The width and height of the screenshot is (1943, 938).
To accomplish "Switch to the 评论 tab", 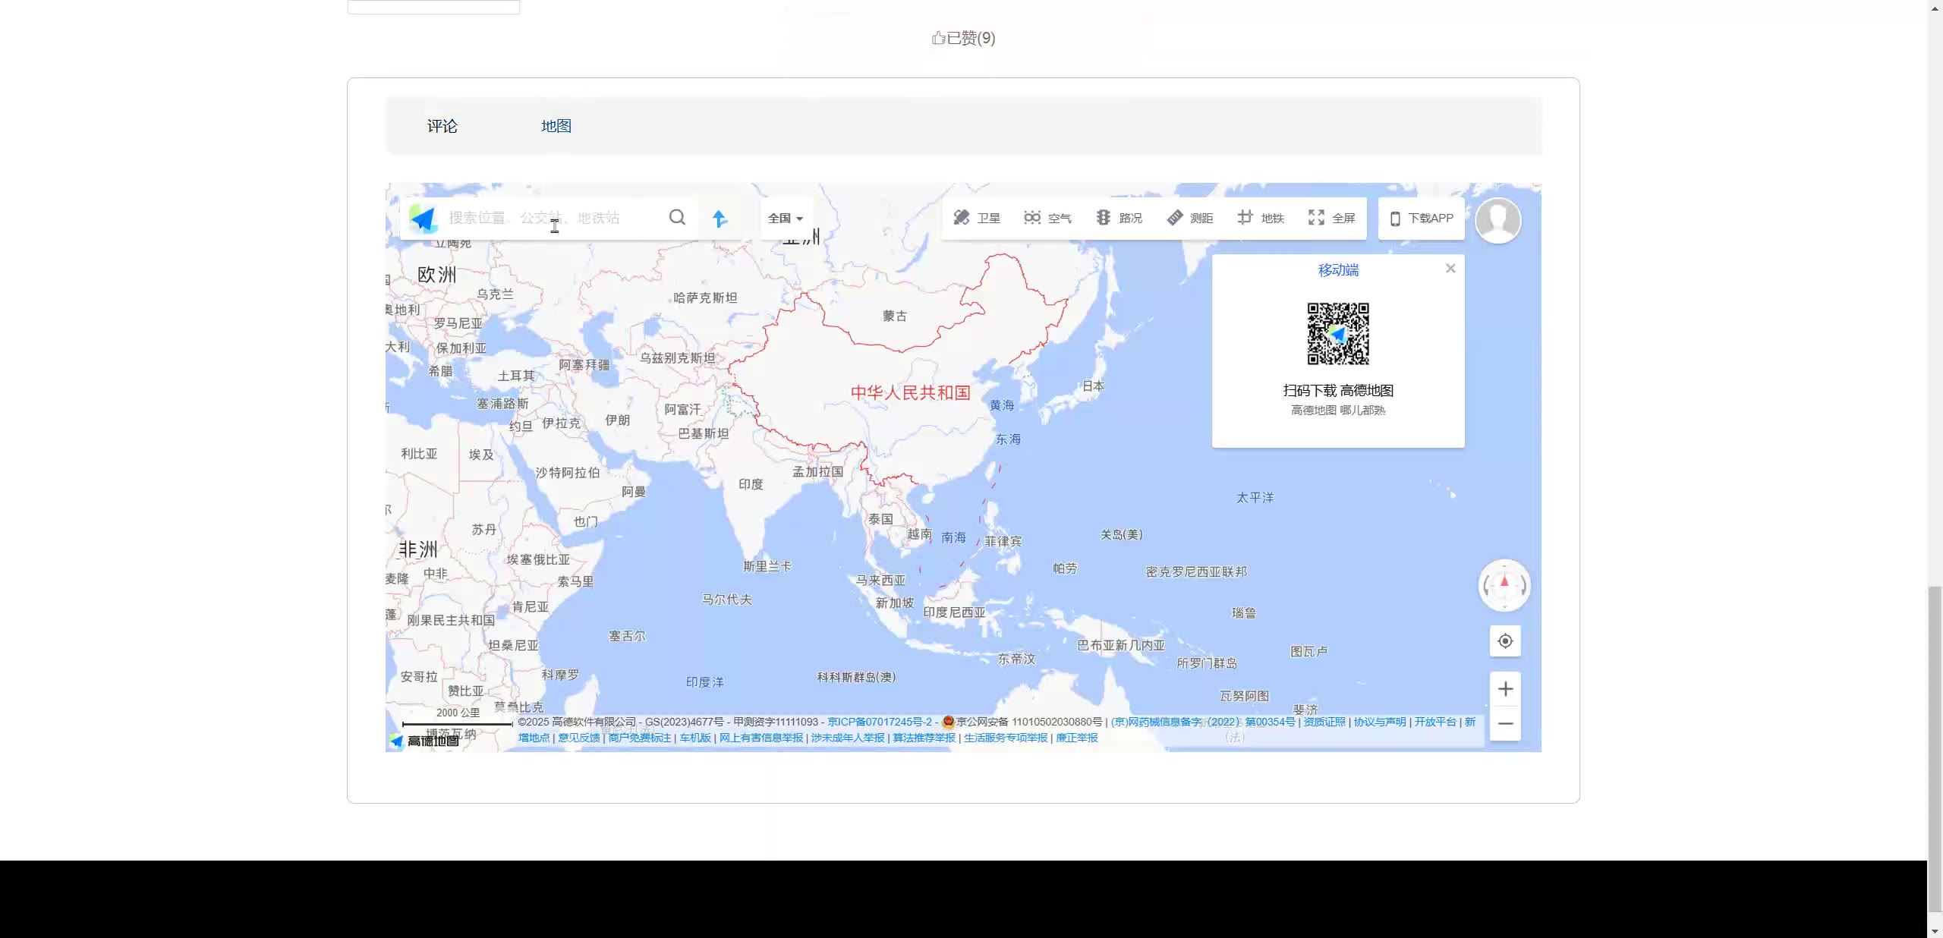I will pyautogui.click(x=442, y=127).
